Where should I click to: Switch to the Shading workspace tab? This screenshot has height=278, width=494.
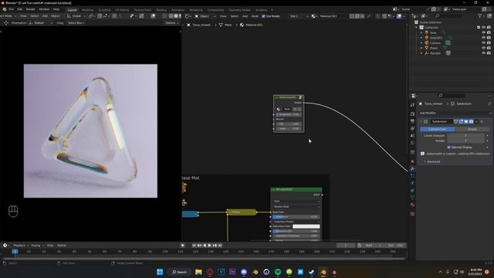[161, 10]
